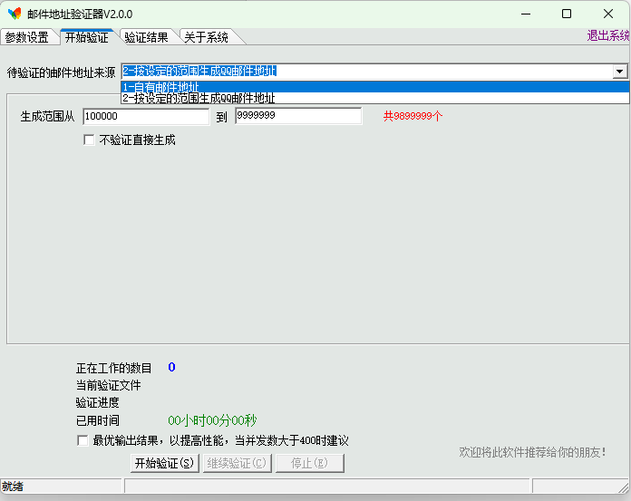631x501 pixels.
Task: Enable the 不验证直接生成 checkbox
Action: point(89,140)
